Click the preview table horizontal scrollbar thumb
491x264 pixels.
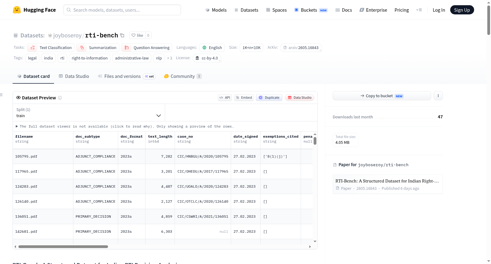tap(63, 247)
